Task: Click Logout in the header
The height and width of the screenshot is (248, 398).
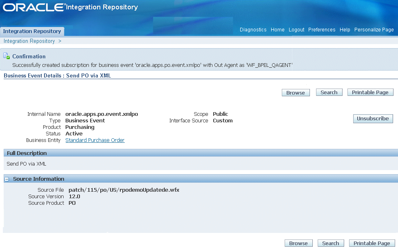Action: [296, 30]
